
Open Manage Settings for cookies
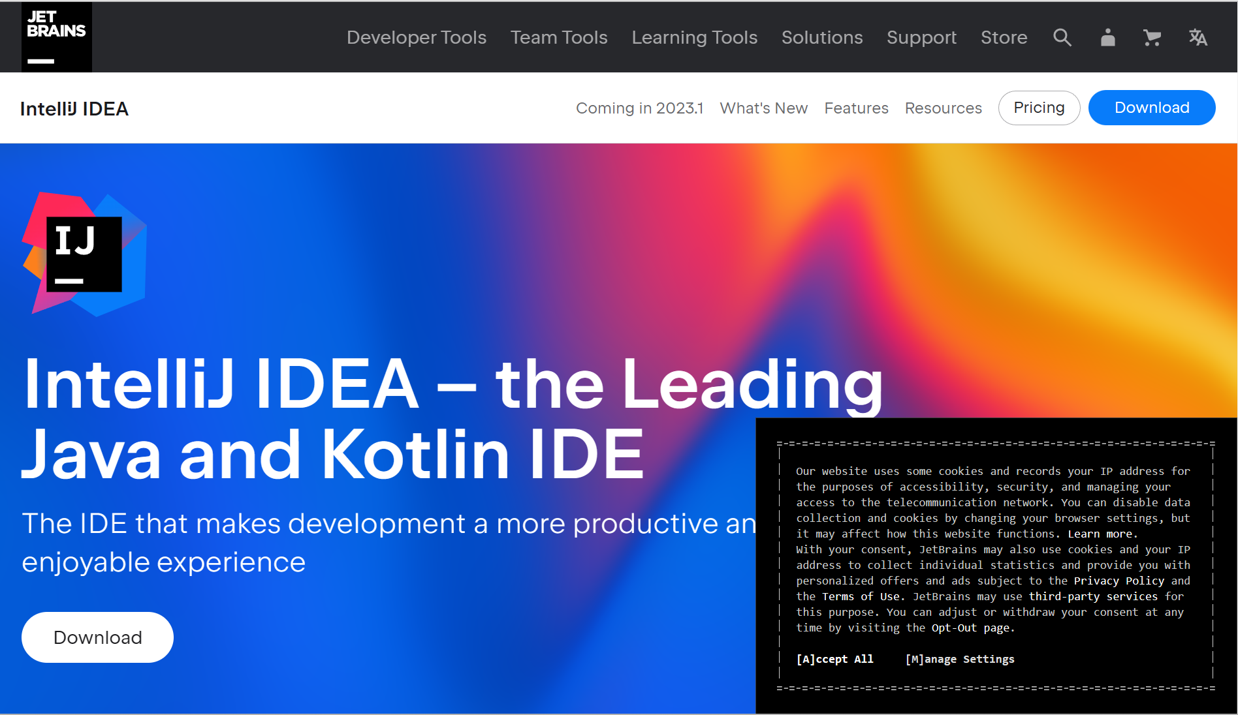[959, 659]
